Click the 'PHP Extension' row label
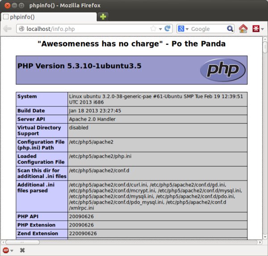Screen dimensions: 268x256 tap(37, 225)
